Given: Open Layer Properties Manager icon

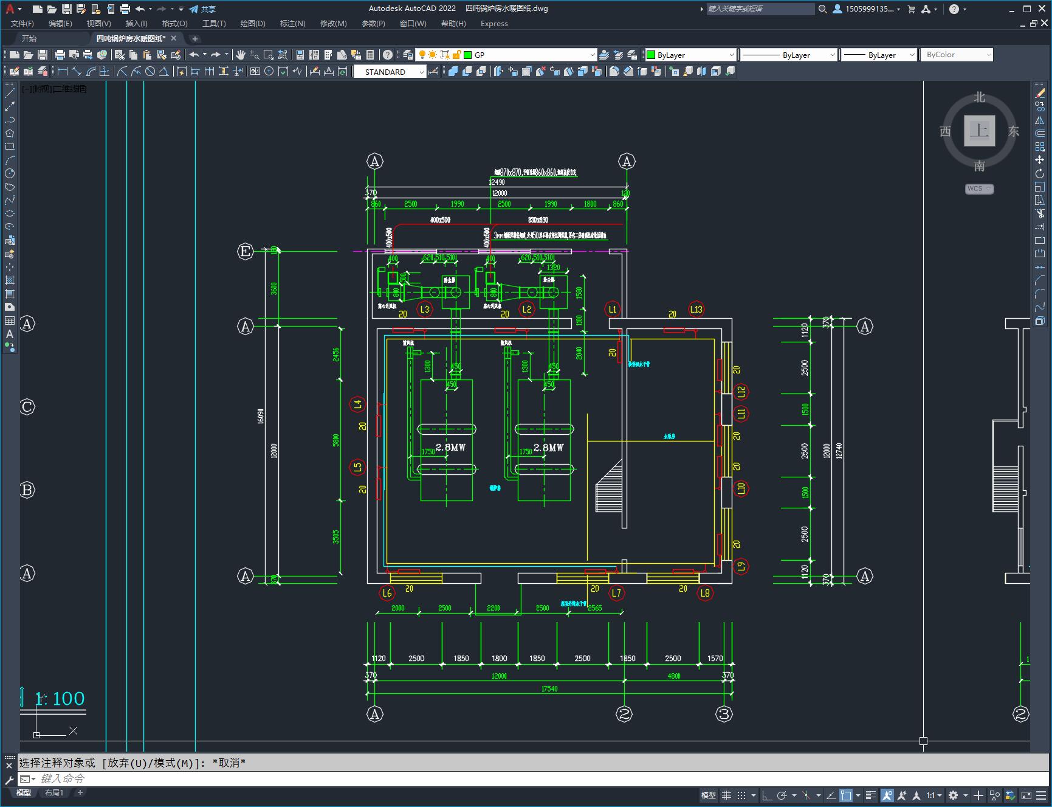Looking at the screenshot, I should [408, 55].
